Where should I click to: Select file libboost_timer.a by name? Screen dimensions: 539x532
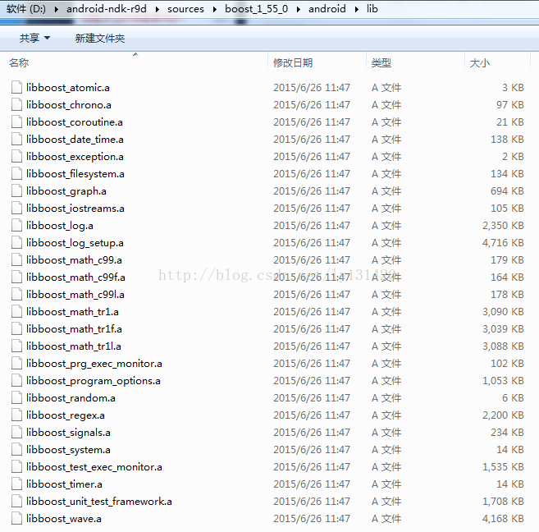64,484
